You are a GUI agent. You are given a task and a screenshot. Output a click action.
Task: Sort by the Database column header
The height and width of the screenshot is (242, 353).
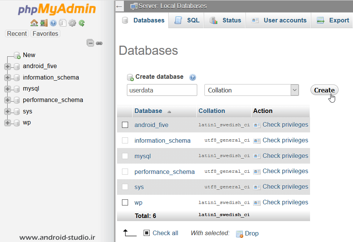coord(148,111)
